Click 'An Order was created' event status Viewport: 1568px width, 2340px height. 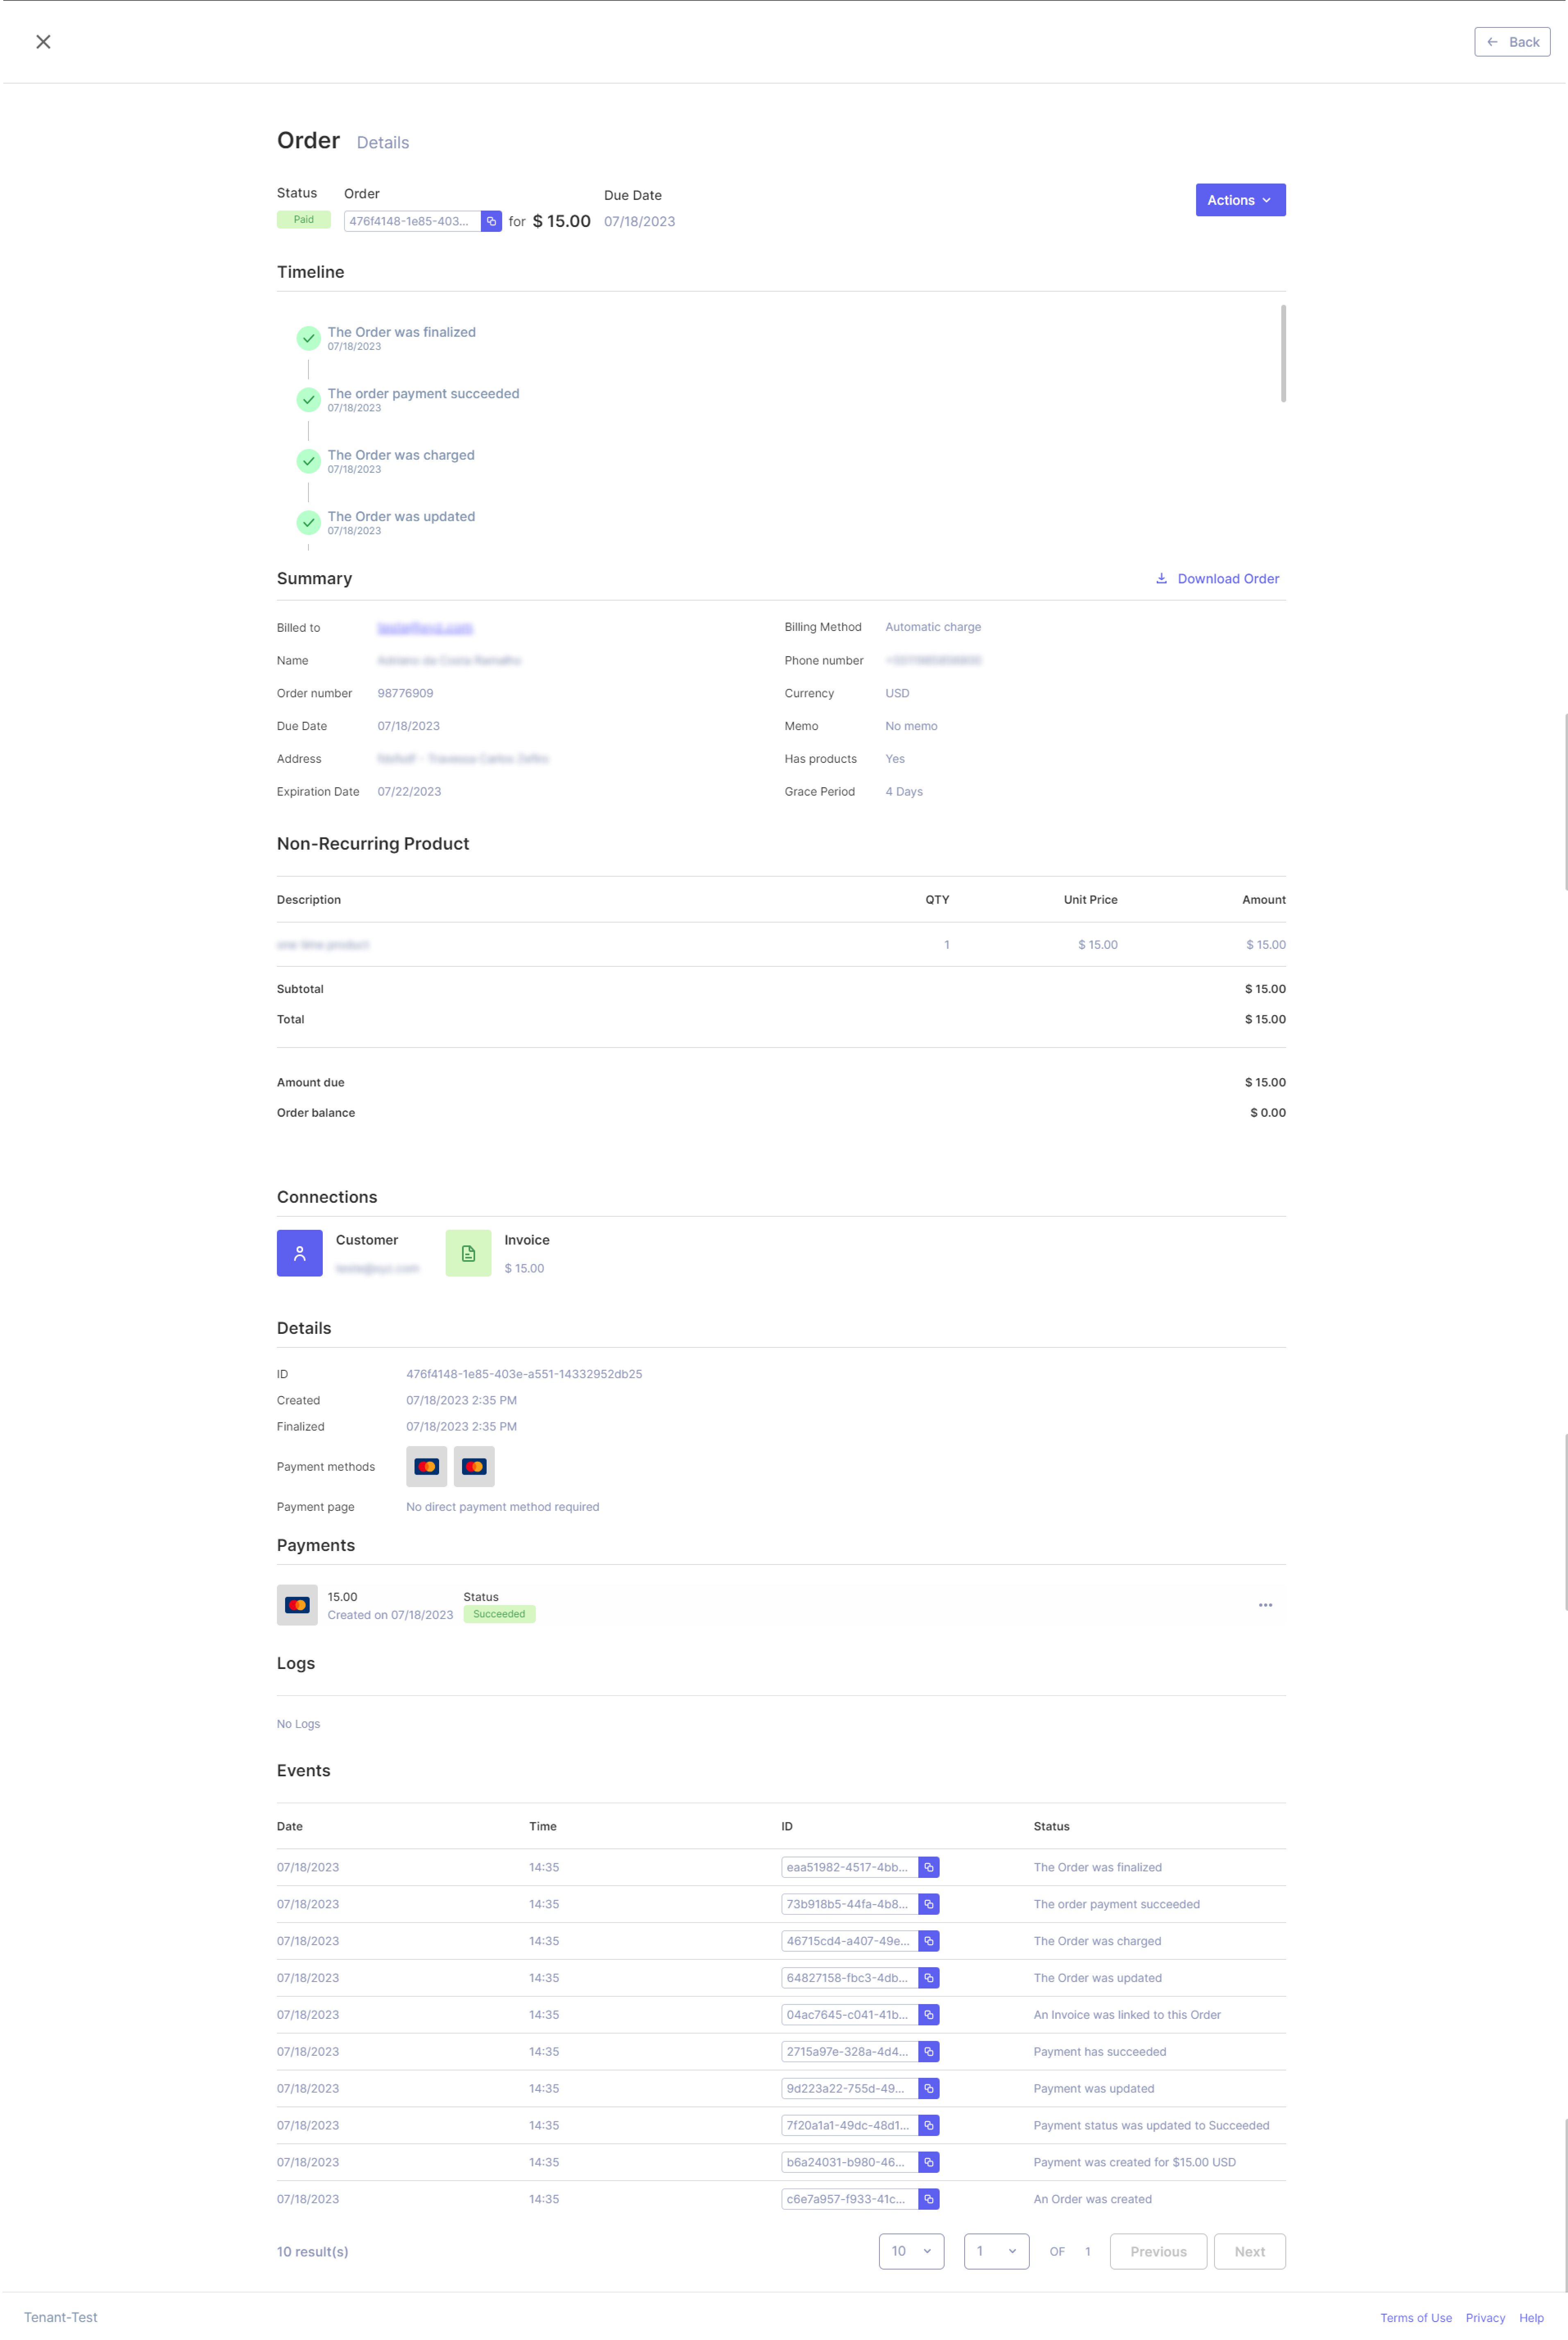pyautogui.click(x=1092, y=2199)
